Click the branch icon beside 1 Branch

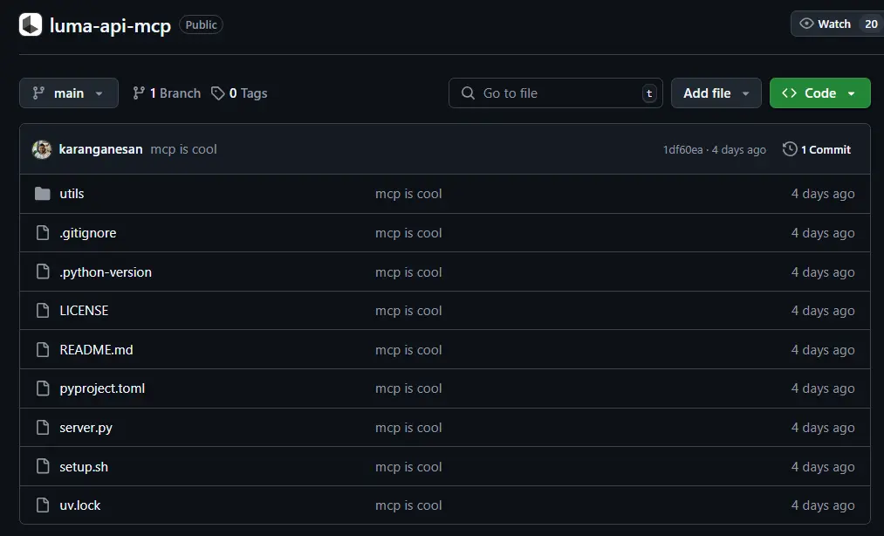[139, 93]
